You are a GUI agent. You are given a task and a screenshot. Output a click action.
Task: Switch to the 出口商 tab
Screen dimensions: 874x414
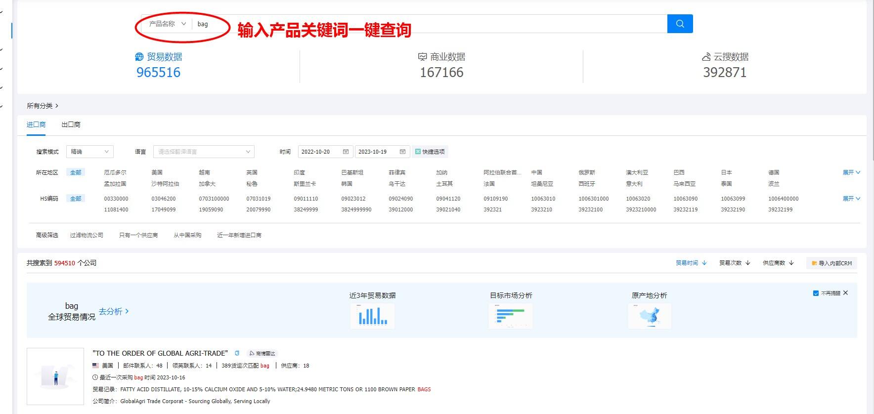pos(71,124)
